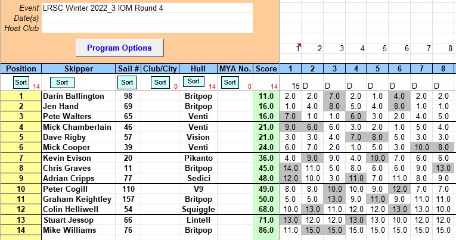The height and width of the screenshot is (240, 456).
Task: Click the empty Host Club field
Action: (x=147, y=27)
